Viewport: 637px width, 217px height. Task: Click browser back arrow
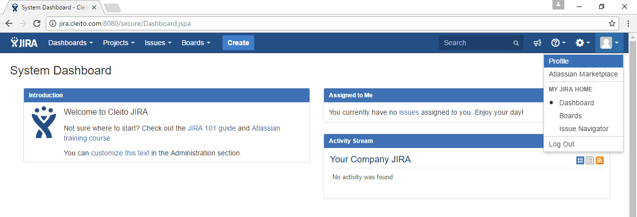click(9, 23)
